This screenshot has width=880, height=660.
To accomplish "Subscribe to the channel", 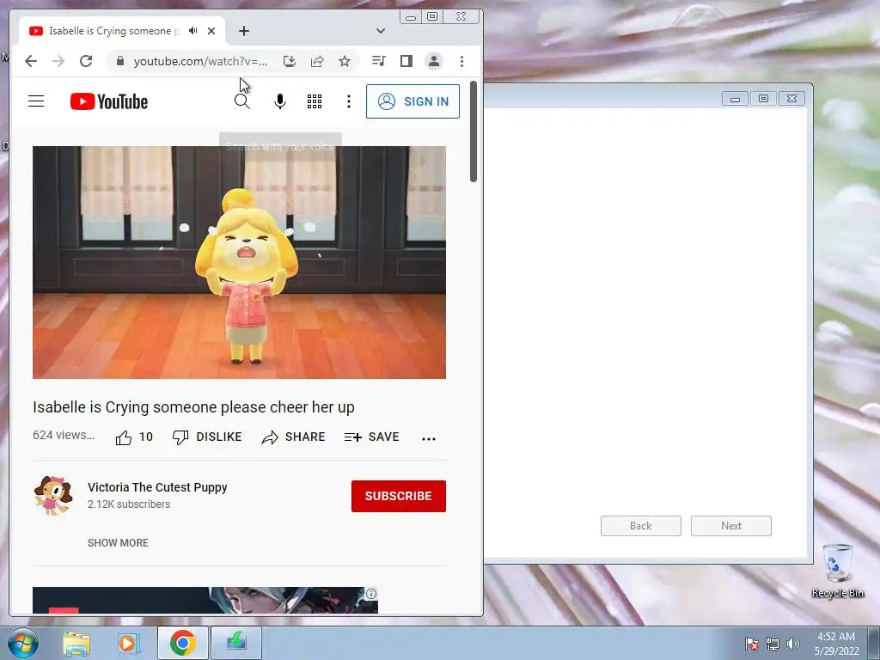I will click(x=399, y=496).
